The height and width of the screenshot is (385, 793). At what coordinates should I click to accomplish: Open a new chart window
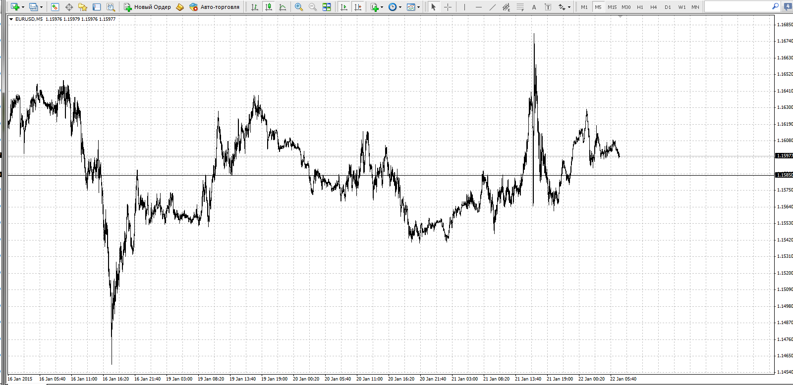pos(15,7)
